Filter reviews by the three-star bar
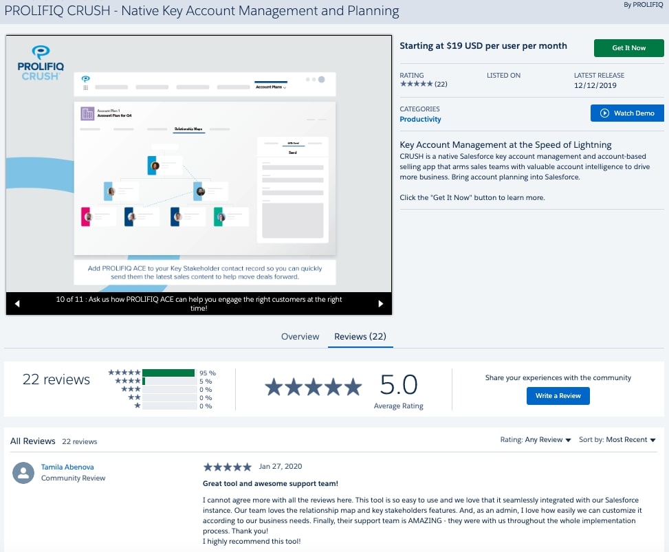The width and height of the screenshot is (669, 552). [x=169, y=390]
